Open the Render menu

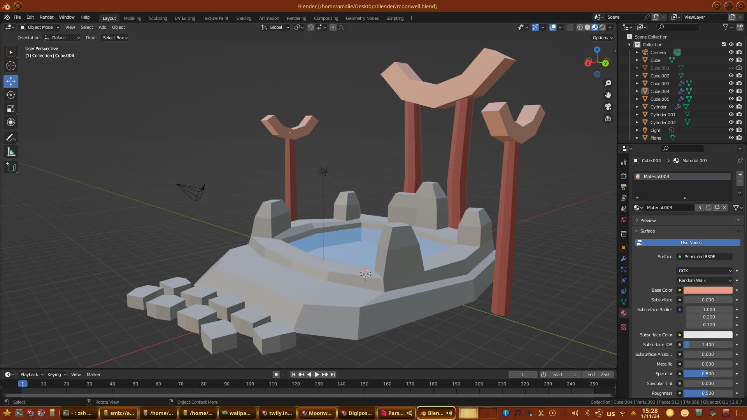tap(46, 17)
